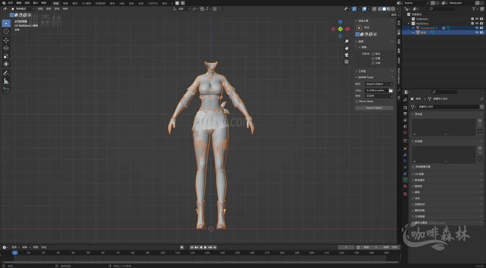Image resolution: width=486 pixels, height=268 pixels.
Task: Enable the add rest position checkbox
Action: (x=413, y=167)
